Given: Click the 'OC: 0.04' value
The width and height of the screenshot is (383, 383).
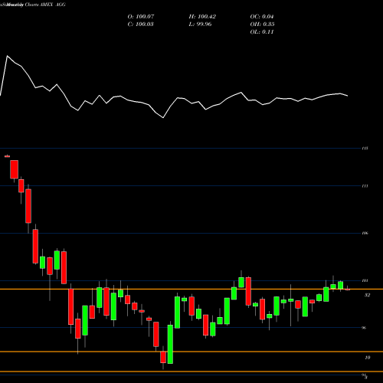Looking at the screenshot, I should (262, 17).
